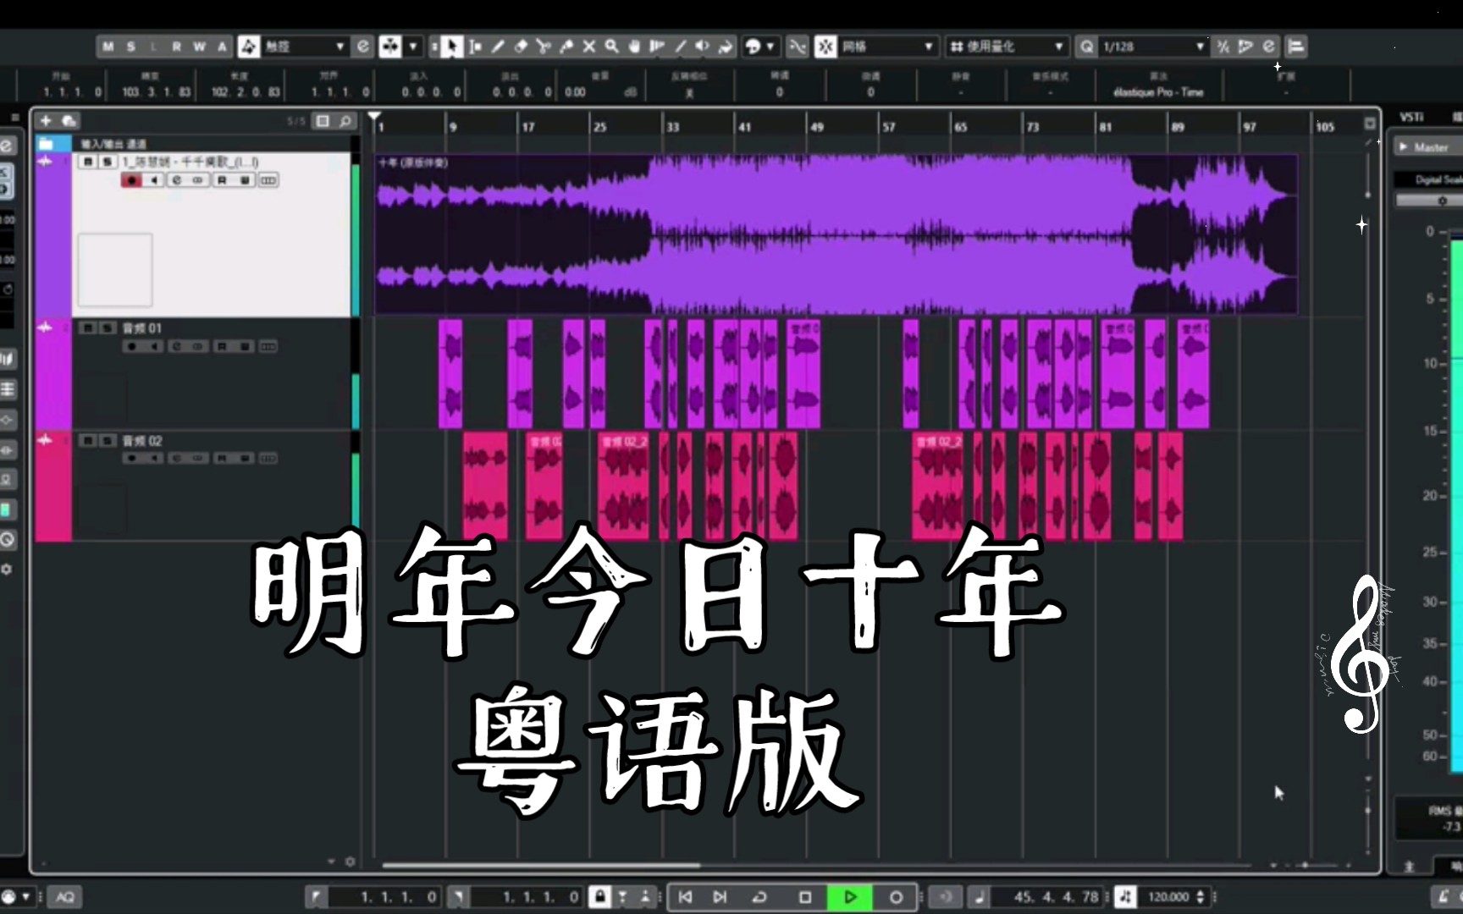
Task: Select the Erase tool
Action: click(521, 47)
